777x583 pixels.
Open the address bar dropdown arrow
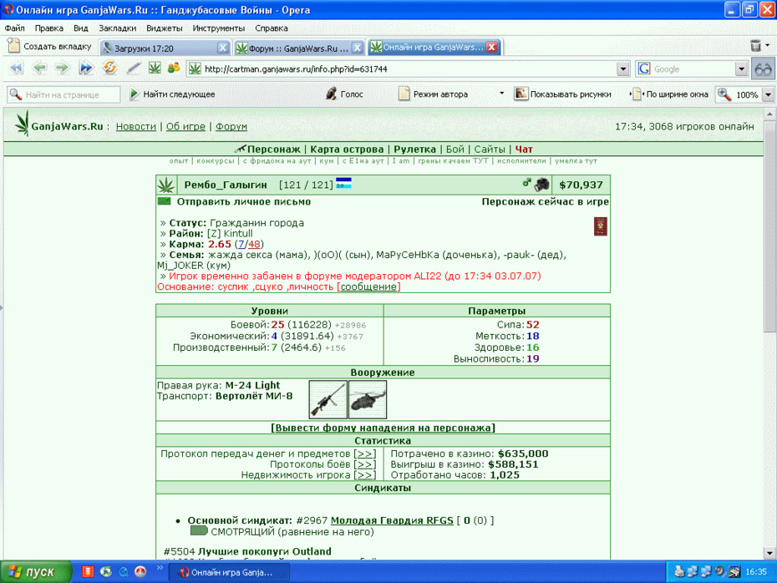click(623, 68)
